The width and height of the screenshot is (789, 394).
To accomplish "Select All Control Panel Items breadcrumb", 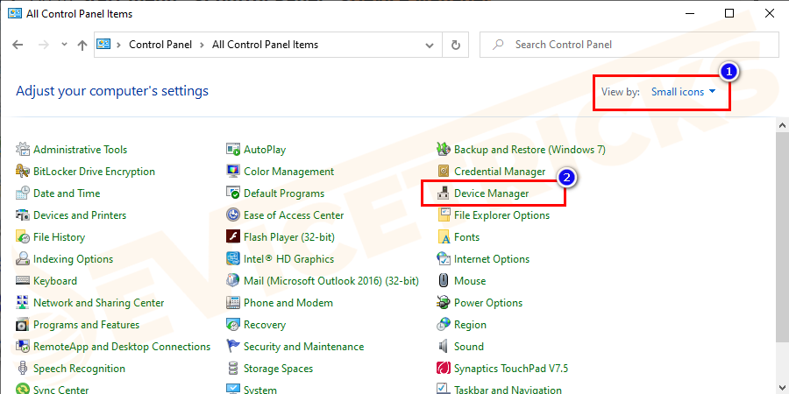I will coord(265,45).
